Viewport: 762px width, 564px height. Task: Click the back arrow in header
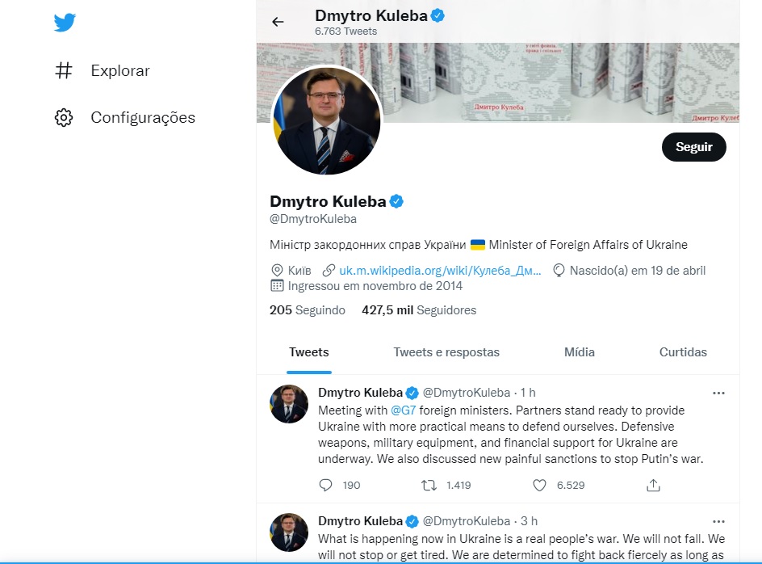278,22
